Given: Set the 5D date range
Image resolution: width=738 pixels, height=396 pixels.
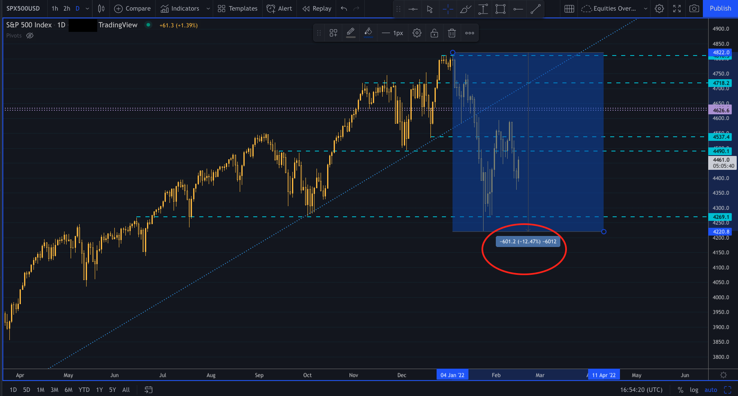Looking at the screenshot, I should [27, 390].
